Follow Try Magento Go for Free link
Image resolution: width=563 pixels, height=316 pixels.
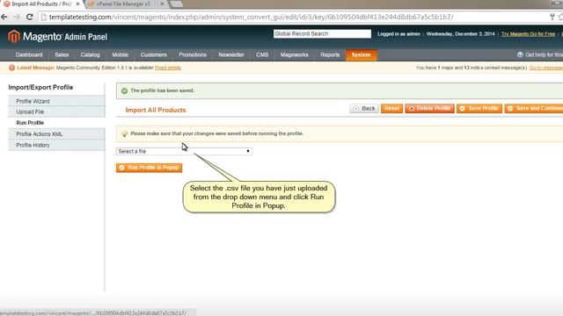click(528, 34)
